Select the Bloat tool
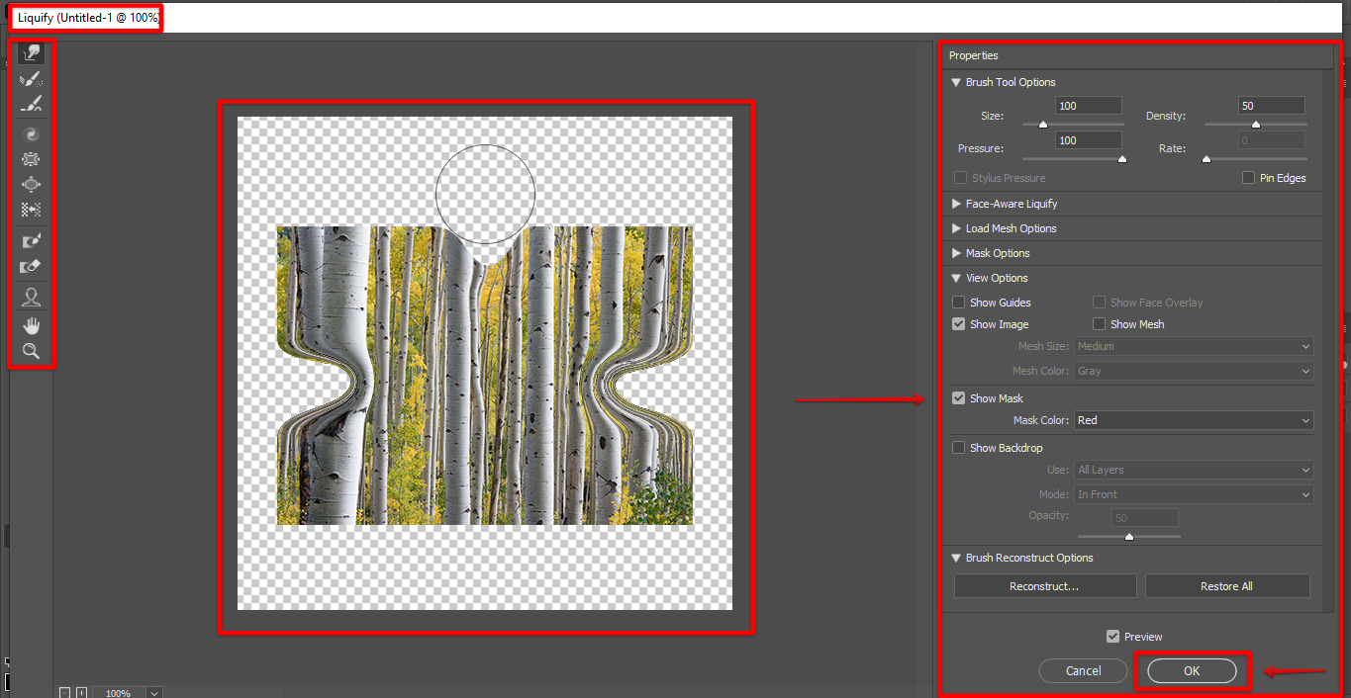Screen dimensions: 1351x698 tap(32, 184)
